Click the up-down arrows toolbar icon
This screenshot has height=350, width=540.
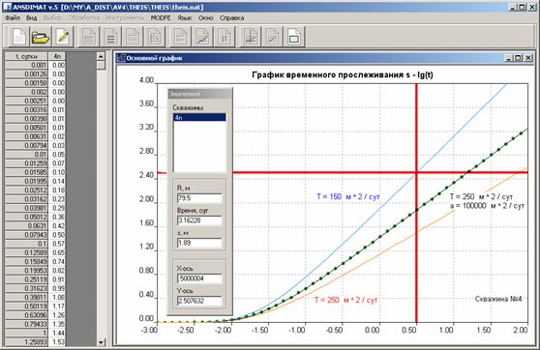point(225,37)
